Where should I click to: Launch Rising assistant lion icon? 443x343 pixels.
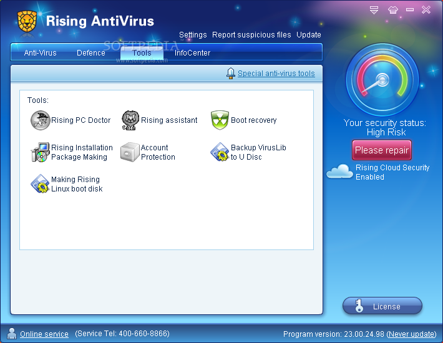click(130, 120)
